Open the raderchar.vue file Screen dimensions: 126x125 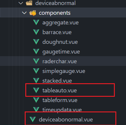pos(59,61)
